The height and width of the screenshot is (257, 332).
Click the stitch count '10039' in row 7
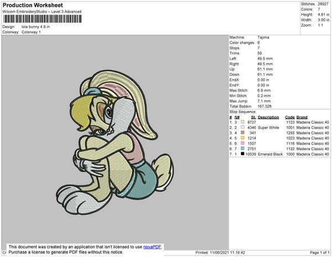(x=251, y=154)
